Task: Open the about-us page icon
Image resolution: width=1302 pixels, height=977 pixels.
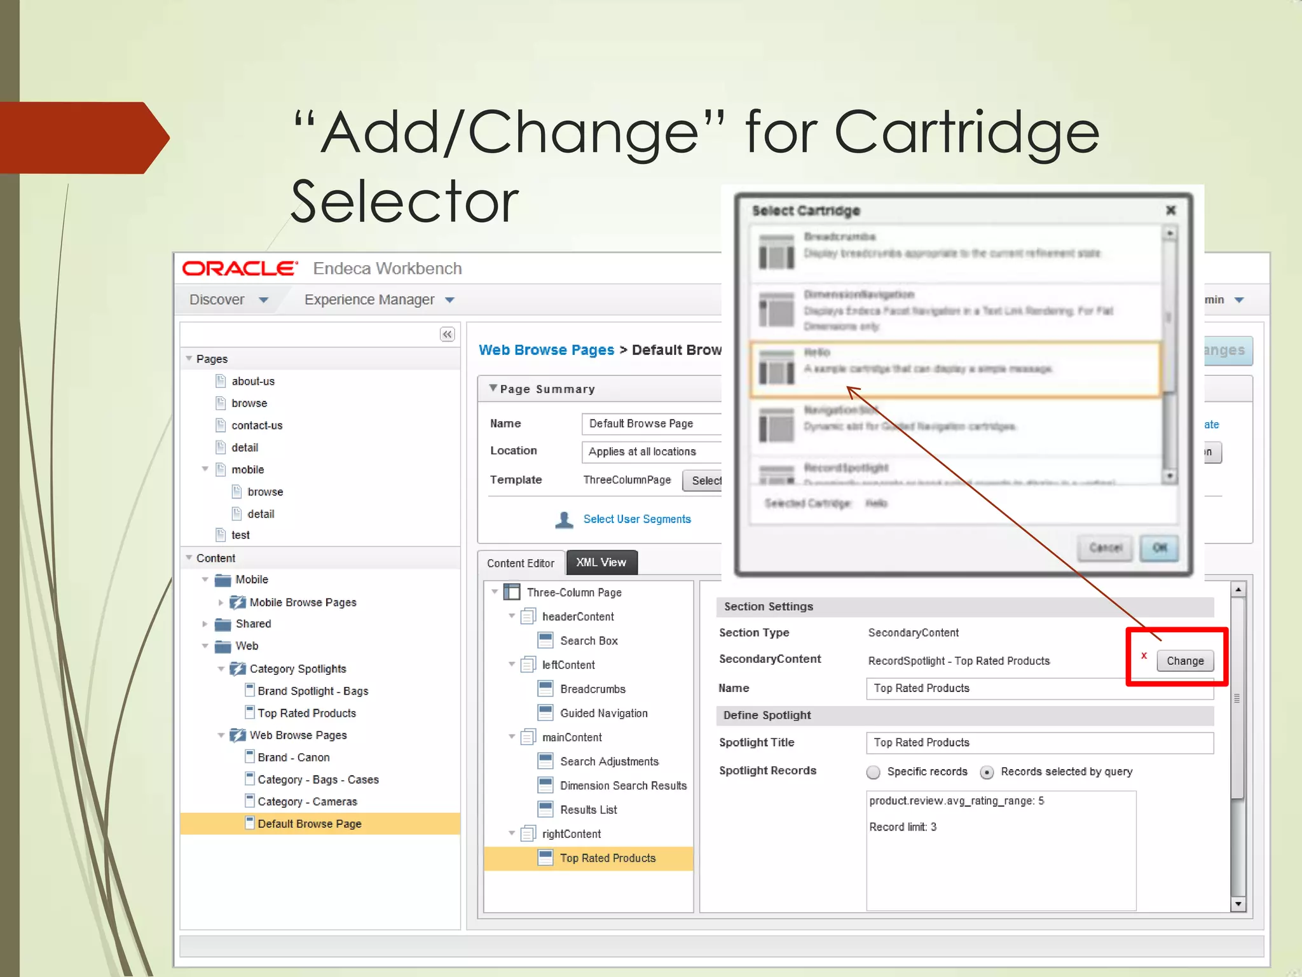Action: [221, 381]
